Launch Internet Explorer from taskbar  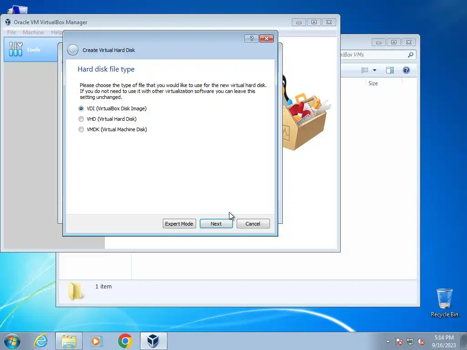coord(41,341)
